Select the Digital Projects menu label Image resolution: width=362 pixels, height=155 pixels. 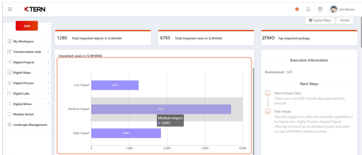24,62
